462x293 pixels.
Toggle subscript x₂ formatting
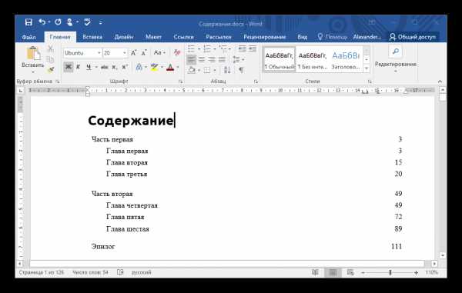[x=114, y=68]
